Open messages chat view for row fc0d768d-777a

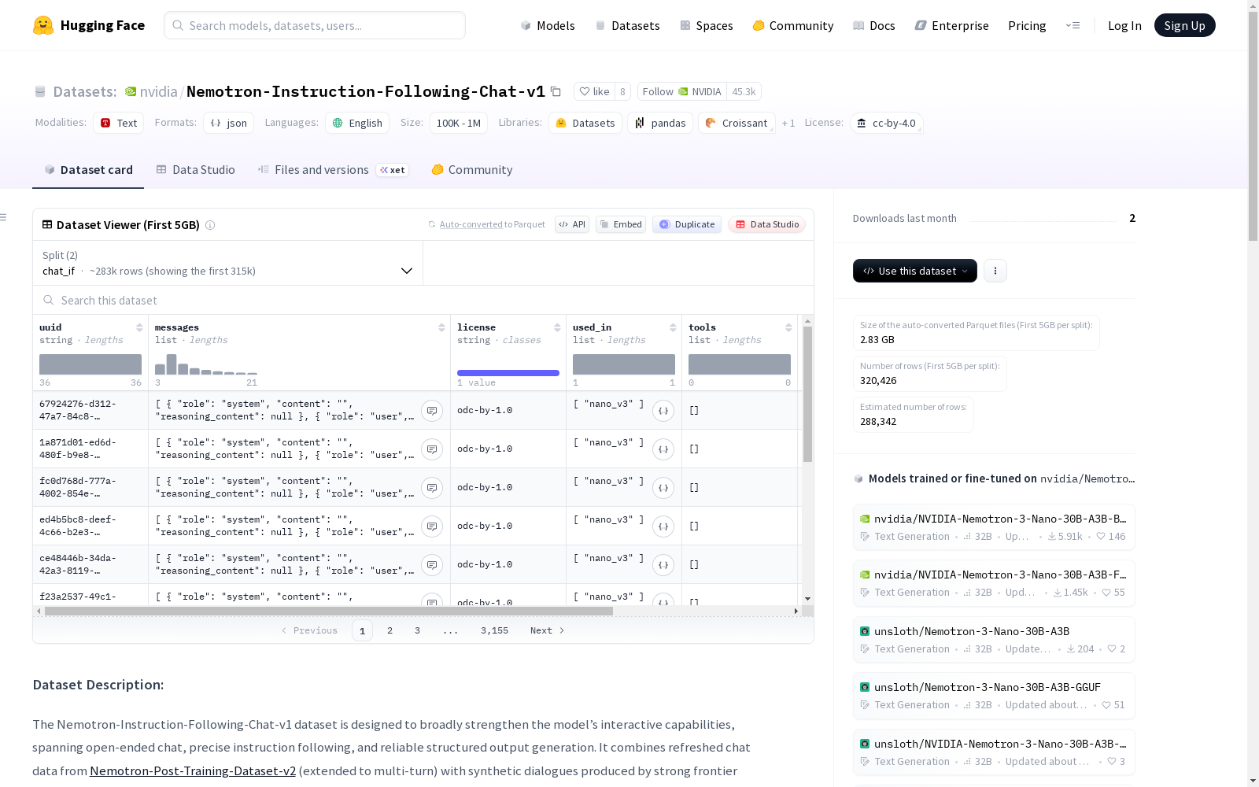pos(432,488)
